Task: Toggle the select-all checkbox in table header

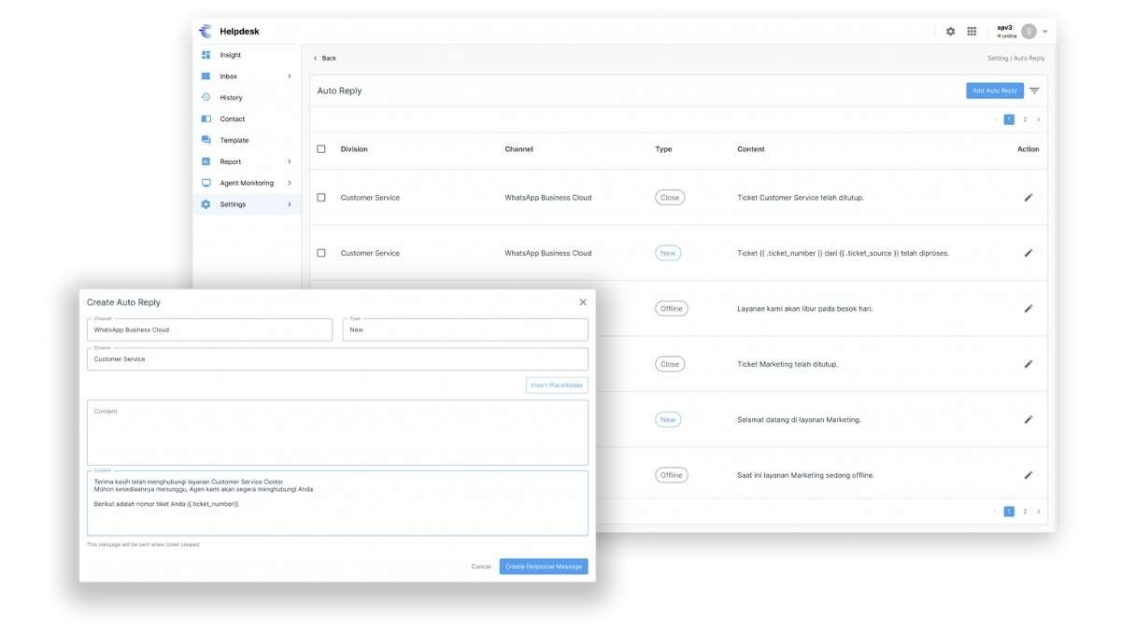Action: (321, 149)
